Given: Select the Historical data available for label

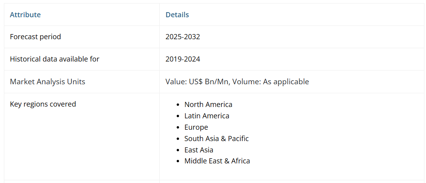Looking at the screenshot, I should [55, 59].
